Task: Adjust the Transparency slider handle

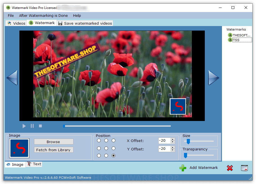Action: pyautogui.click(x=185, y=155)
